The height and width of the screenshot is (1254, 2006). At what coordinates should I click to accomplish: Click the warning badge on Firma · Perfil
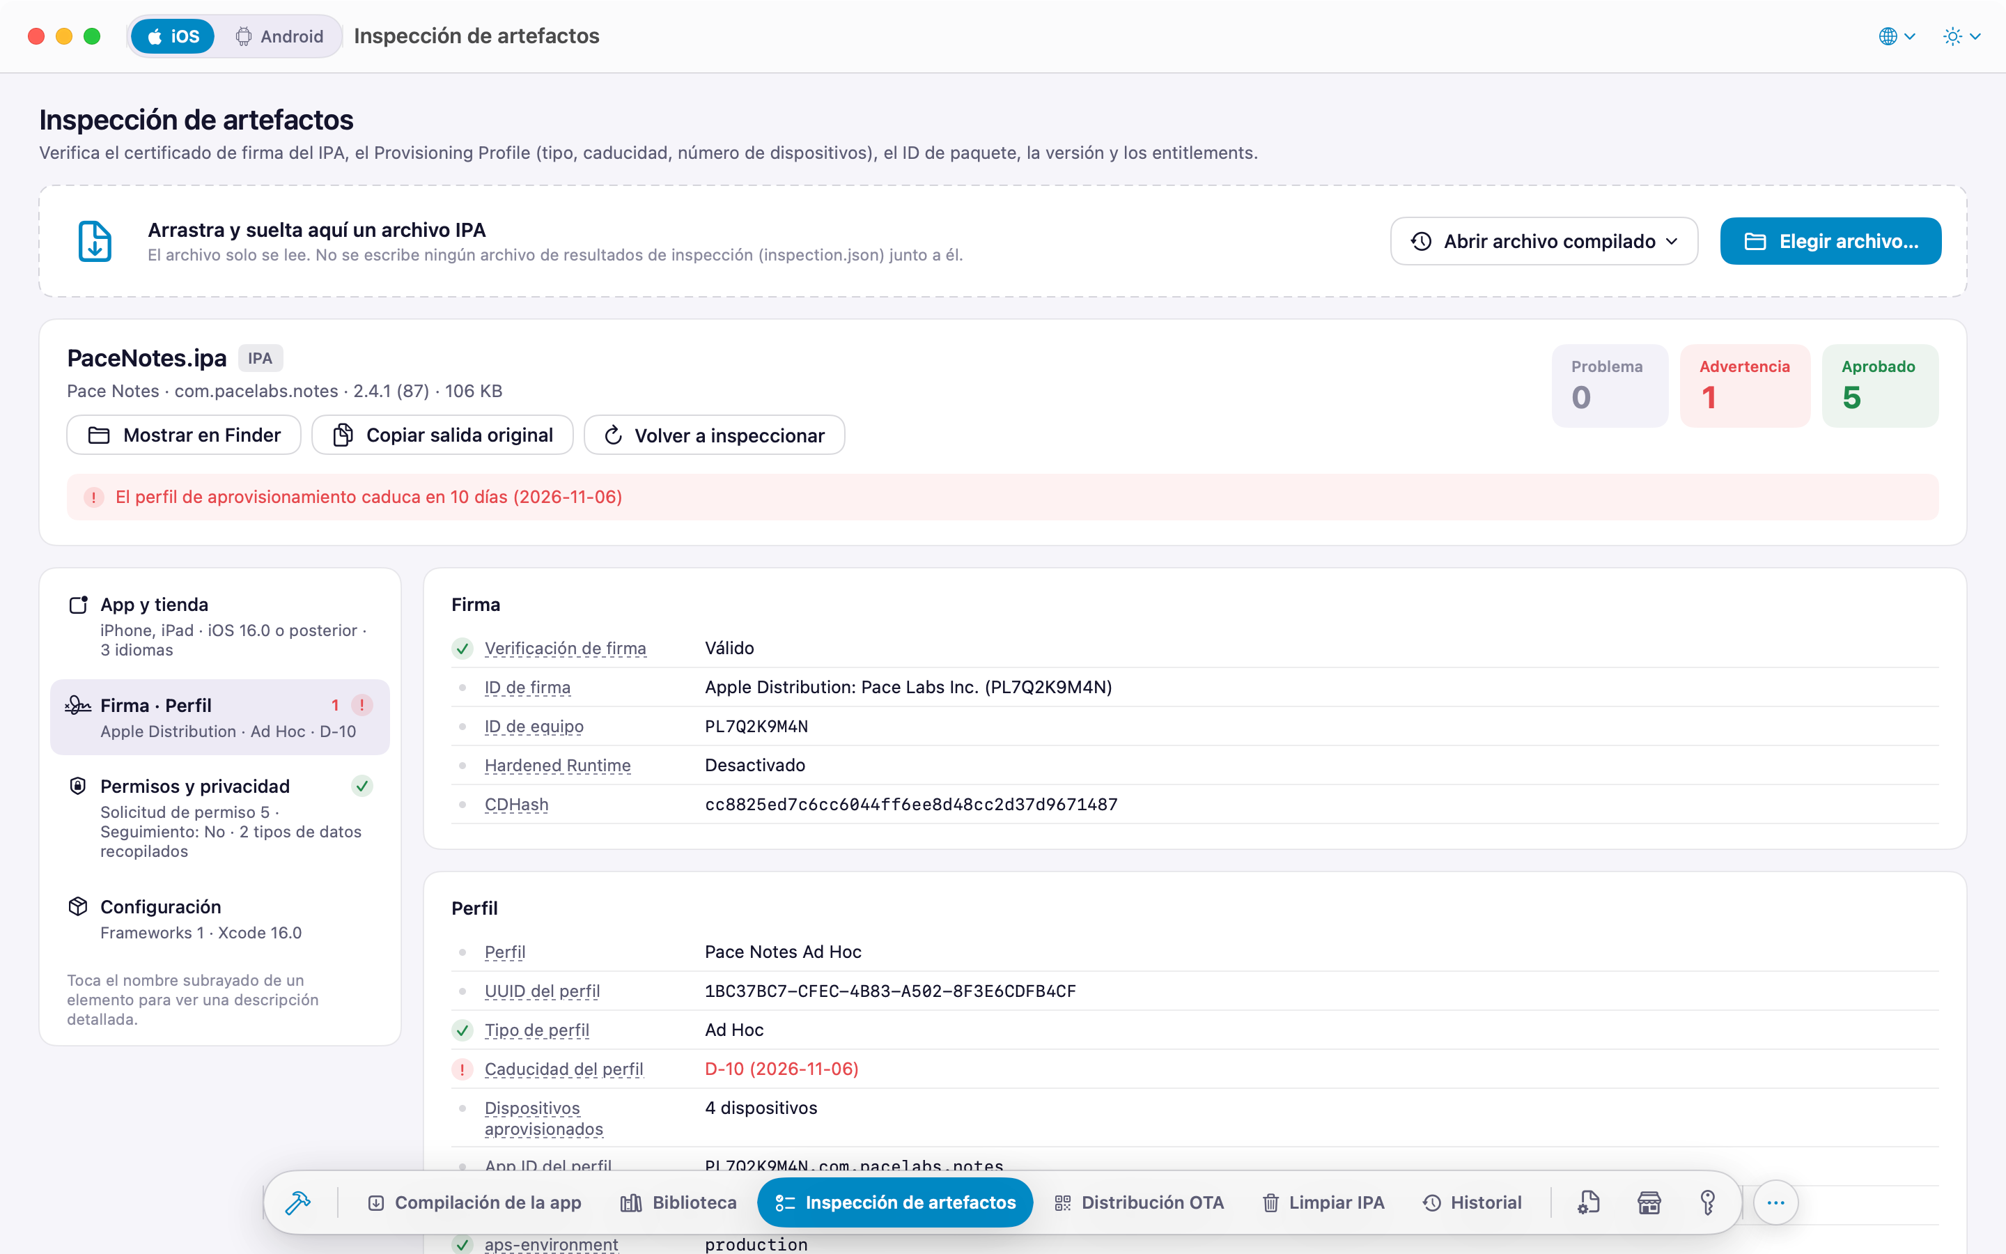pos(361,705)
